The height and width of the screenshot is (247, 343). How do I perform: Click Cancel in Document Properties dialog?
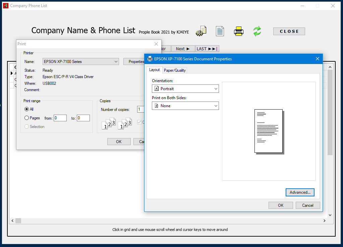(x=308, y=205)
